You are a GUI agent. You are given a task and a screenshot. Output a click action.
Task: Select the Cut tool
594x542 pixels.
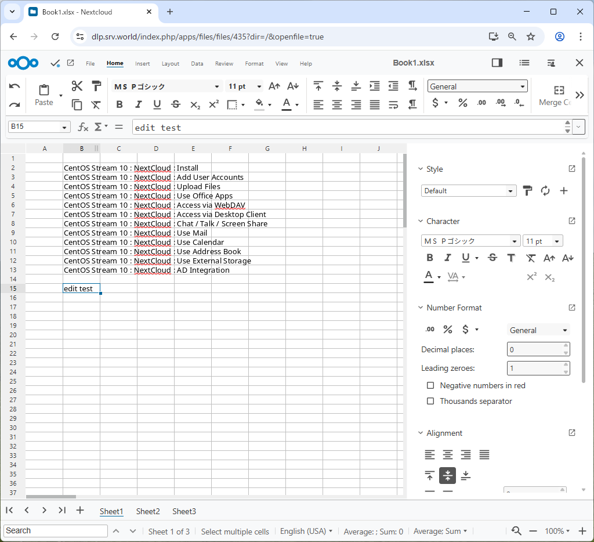[77, 85]
